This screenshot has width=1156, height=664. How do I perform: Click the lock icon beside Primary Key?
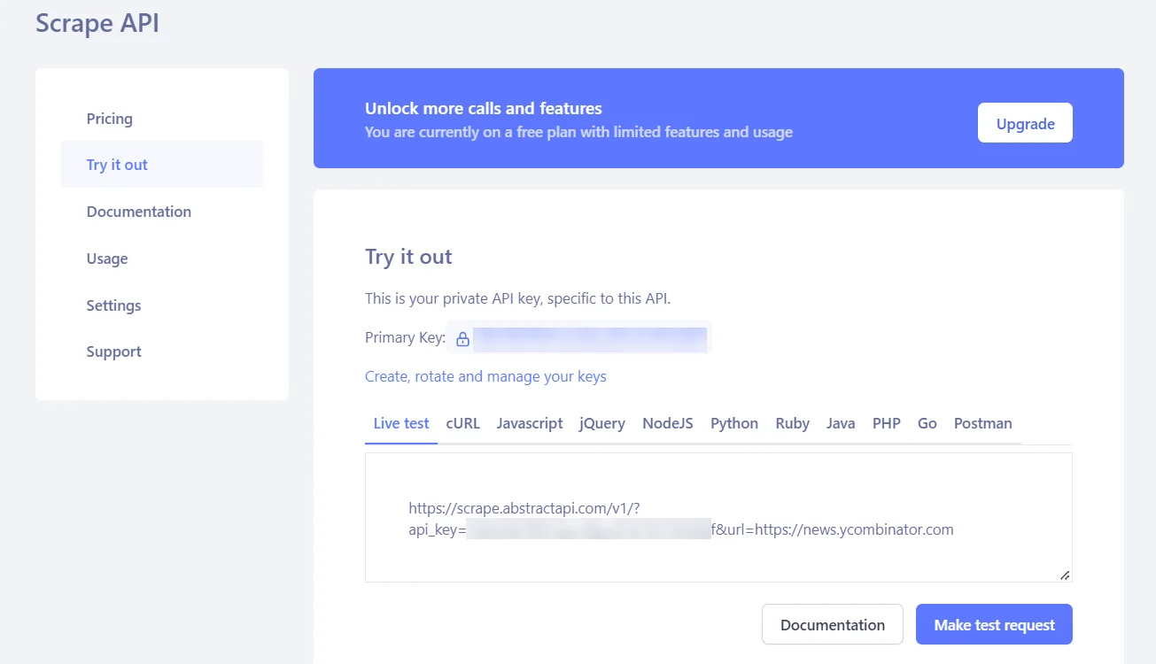coord(462,338)
